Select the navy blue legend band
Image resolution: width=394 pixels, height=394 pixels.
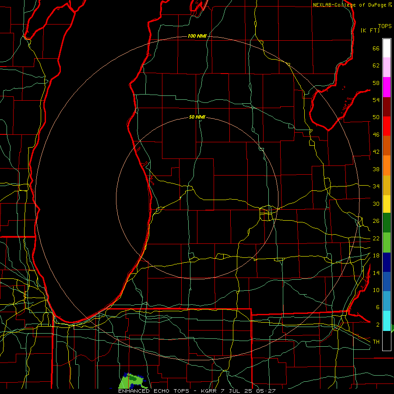387,262
